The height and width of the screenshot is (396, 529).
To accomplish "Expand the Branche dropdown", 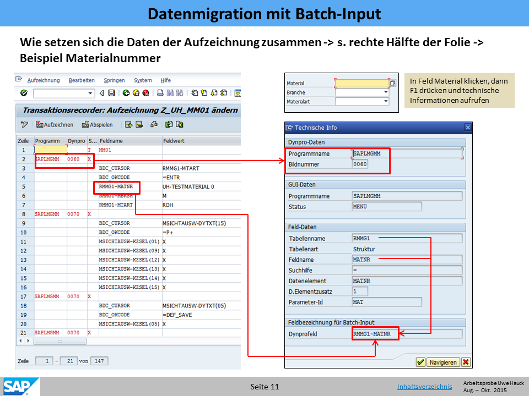I will click(x=386, y=92).
